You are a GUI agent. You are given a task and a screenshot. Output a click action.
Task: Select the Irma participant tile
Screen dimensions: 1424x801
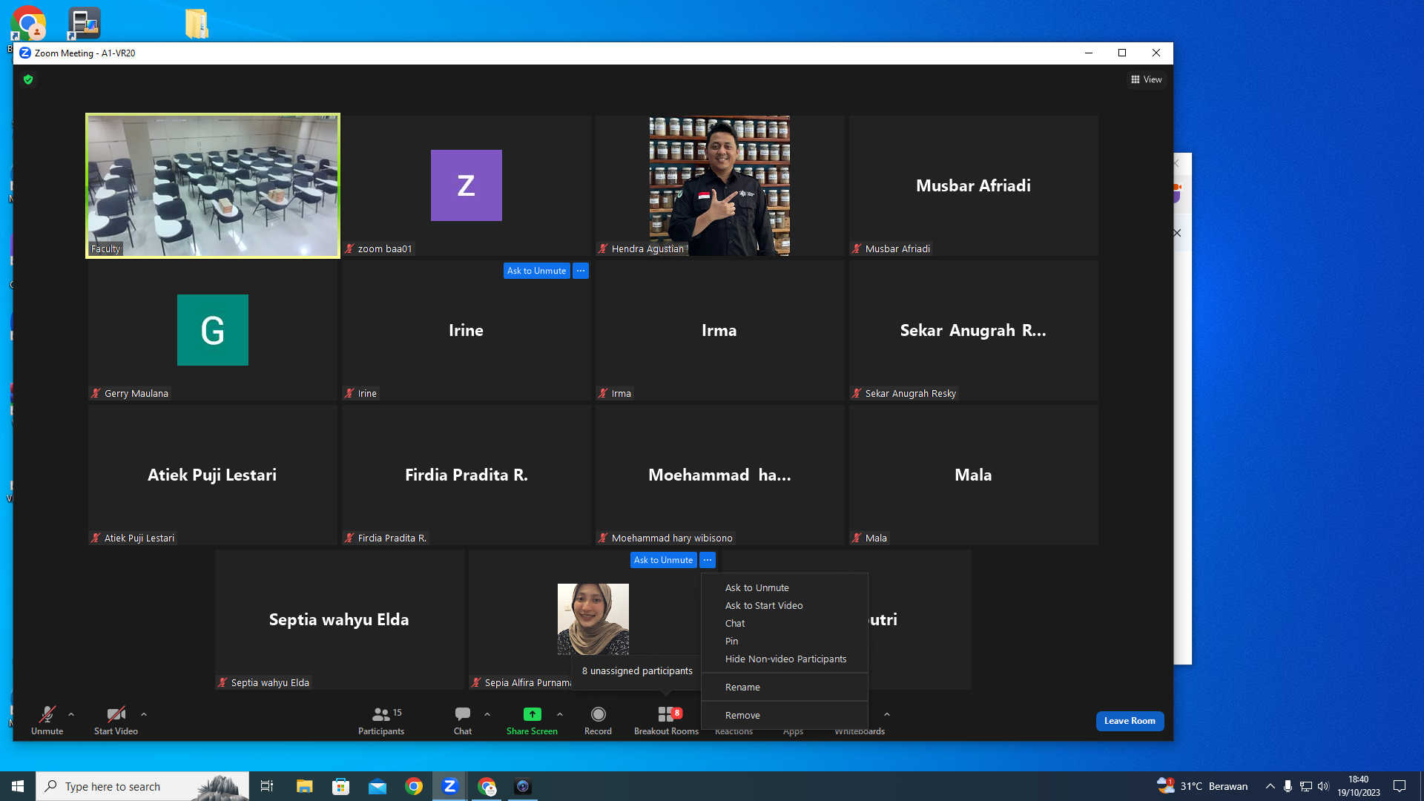(719, 330)
